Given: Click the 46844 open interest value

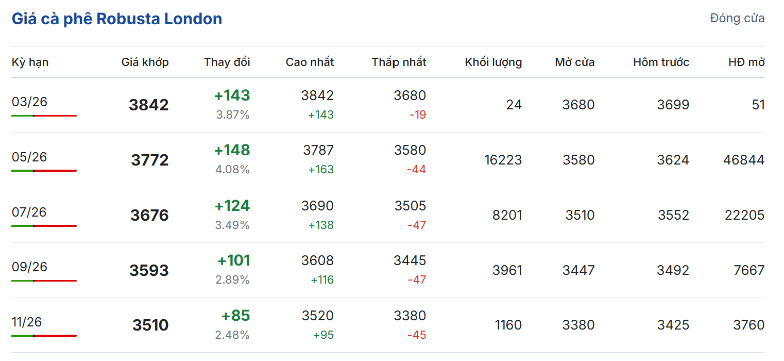Looking at the screenshot, I should 743,160.
